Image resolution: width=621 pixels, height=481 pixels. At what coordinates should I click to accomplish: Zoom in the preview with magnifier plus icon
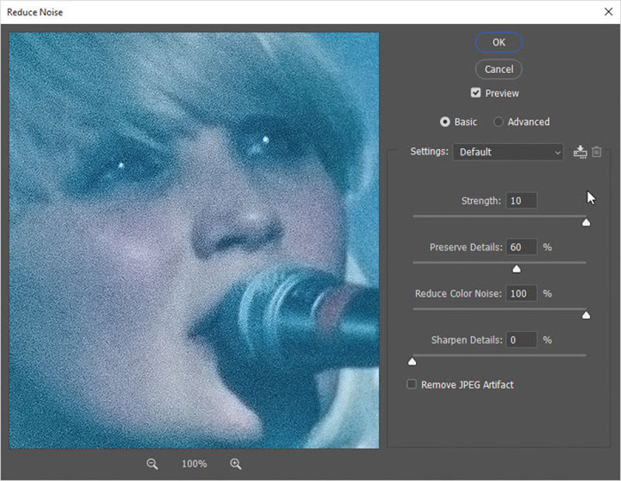coord(236,464)
